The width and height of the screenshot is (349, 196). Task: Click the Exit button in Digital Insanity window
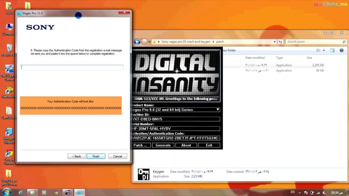209,145
